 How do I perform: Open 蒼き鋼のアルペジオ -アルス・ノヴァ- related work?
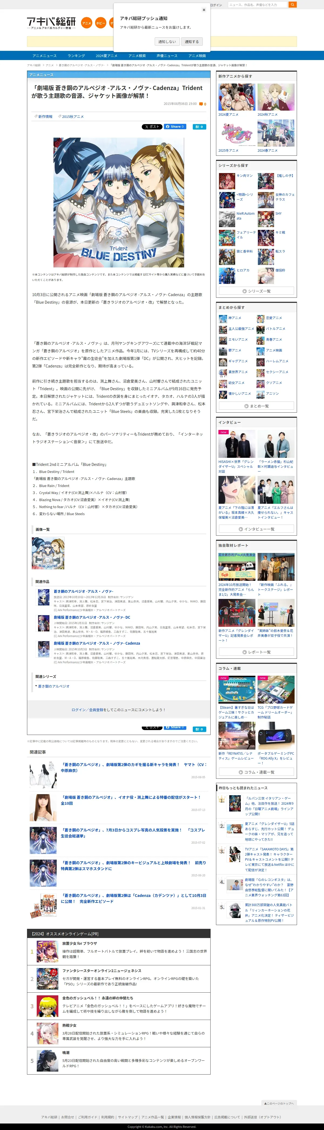pyautogui.click(x=83, y=591)
